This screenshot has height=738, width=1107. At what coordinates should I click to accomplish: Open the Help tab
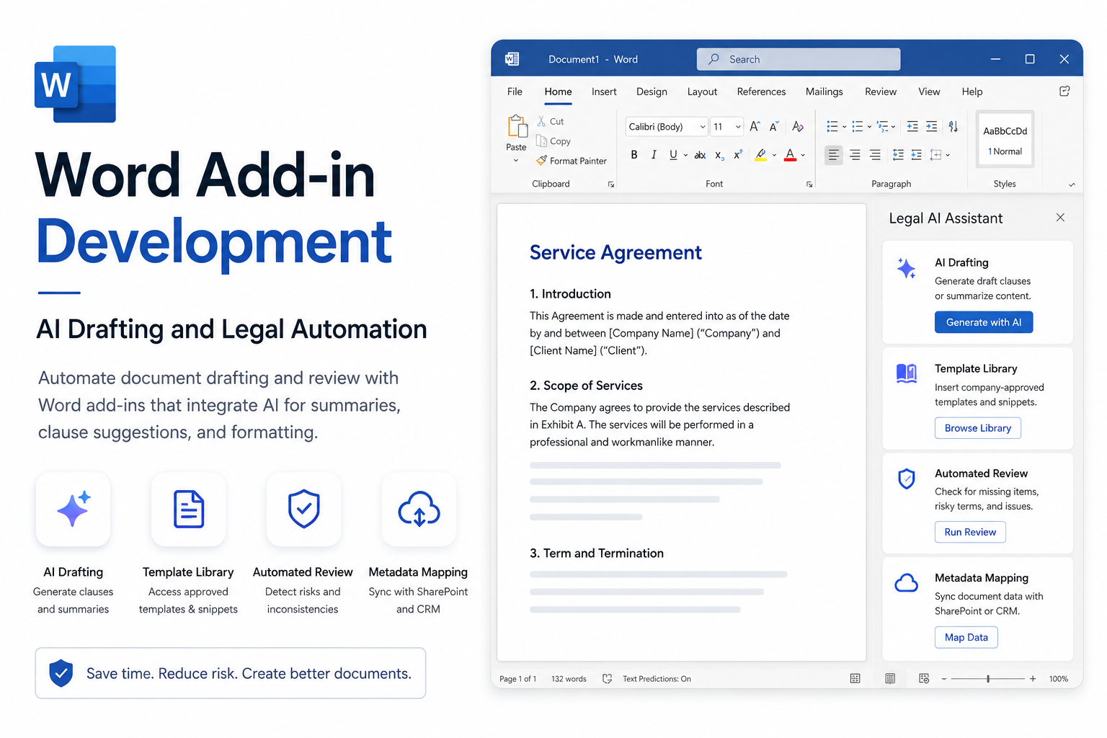tap(972, 92)
